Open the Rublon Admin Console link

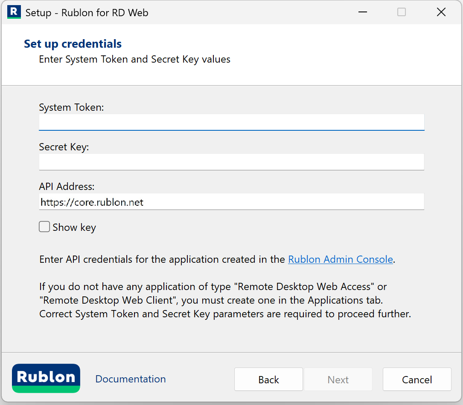point(340,259)
